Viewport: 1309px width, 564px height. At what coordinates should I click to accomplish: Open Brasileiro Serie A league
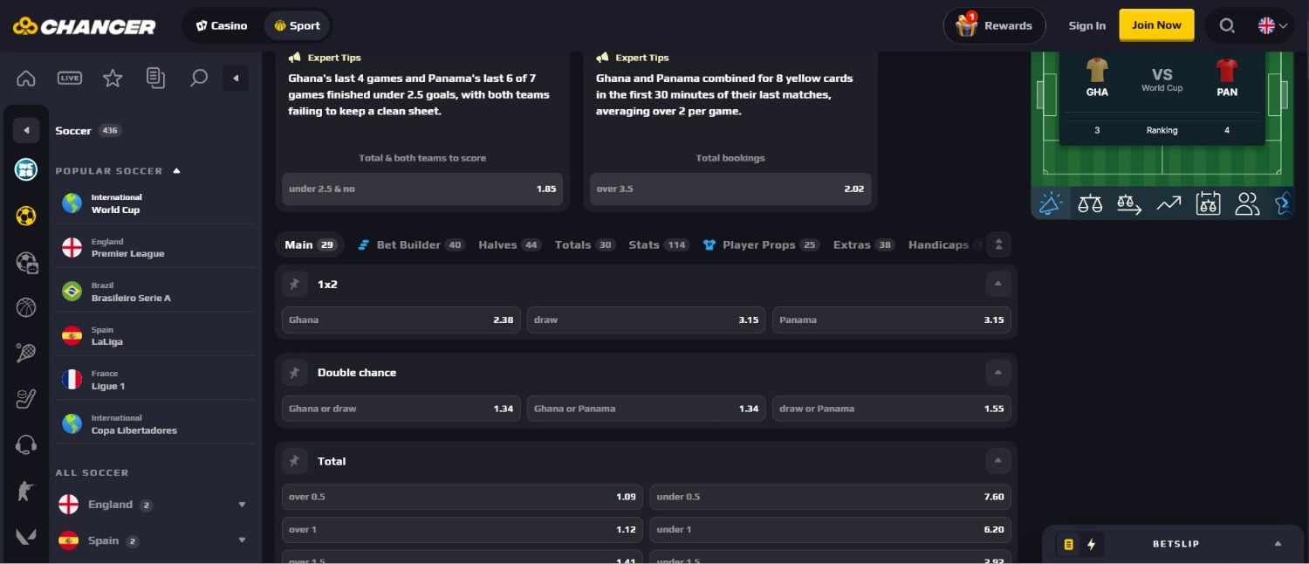tap(155, 292)
